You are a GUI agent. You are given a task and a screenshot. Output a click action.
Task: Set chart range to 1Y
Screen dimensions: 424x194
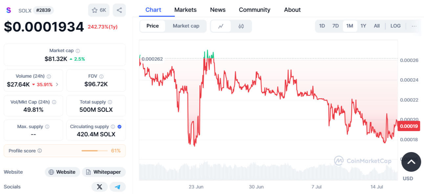[x=363, y=26]
